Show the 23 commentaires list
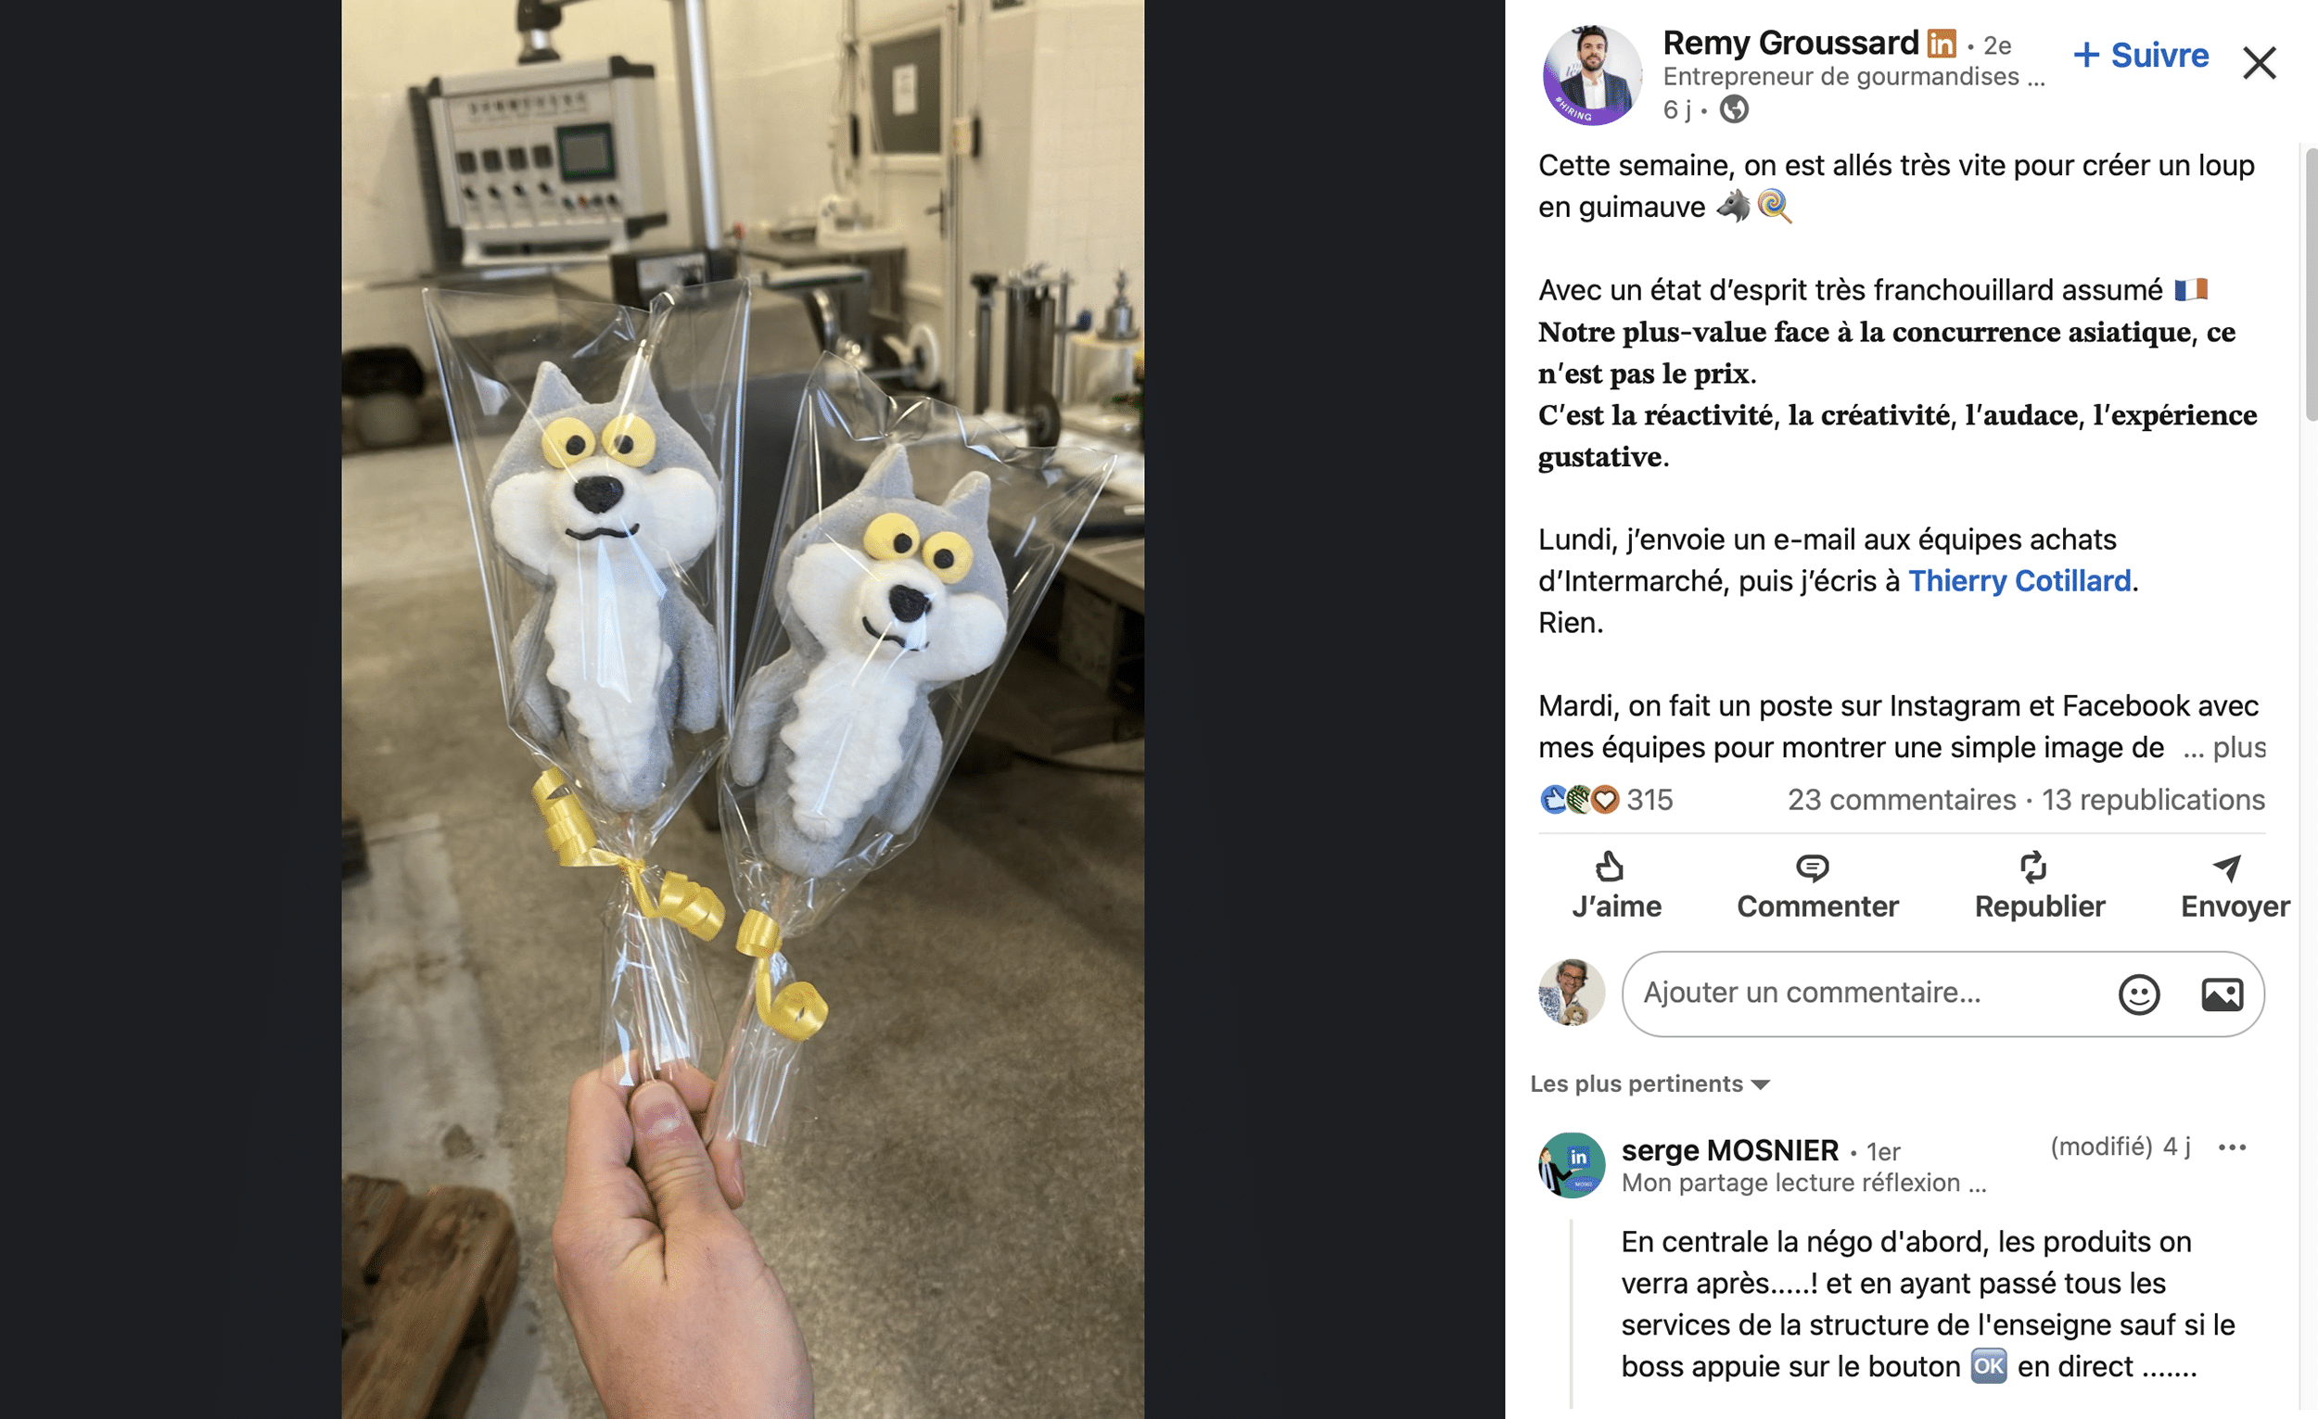This screenshot has height=1419, width=2318. [x=1902, y=799]
